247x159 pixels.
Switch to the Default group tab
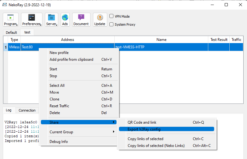[11, 33]
